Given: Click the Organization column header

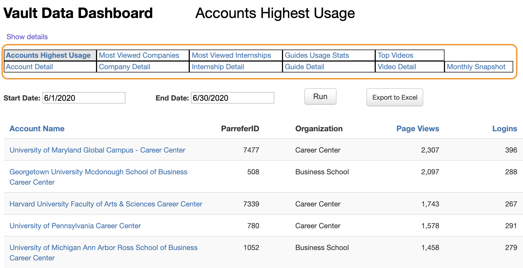Looking at the screenshot, I should tap(319, 129).
